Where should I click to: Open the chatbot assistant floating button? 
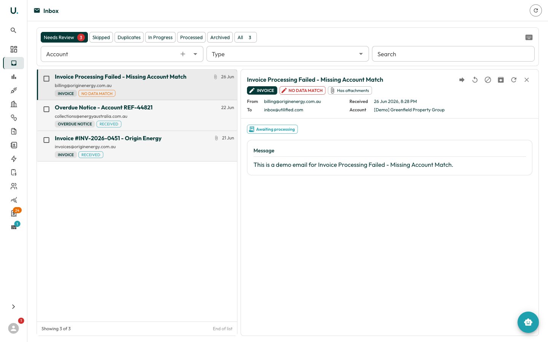pyautogui.click(x=528, y=322)
